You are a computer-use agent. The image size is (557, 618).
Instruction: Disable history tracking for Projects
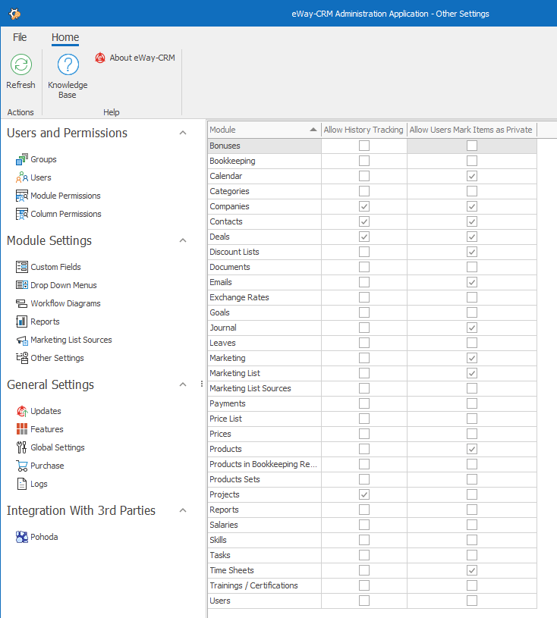point(364,494)
